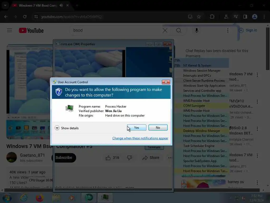The width and height of the screenshot is (270, 203).
Task: Switch to Process Hacker taskbar button
Action: [105, 198]
